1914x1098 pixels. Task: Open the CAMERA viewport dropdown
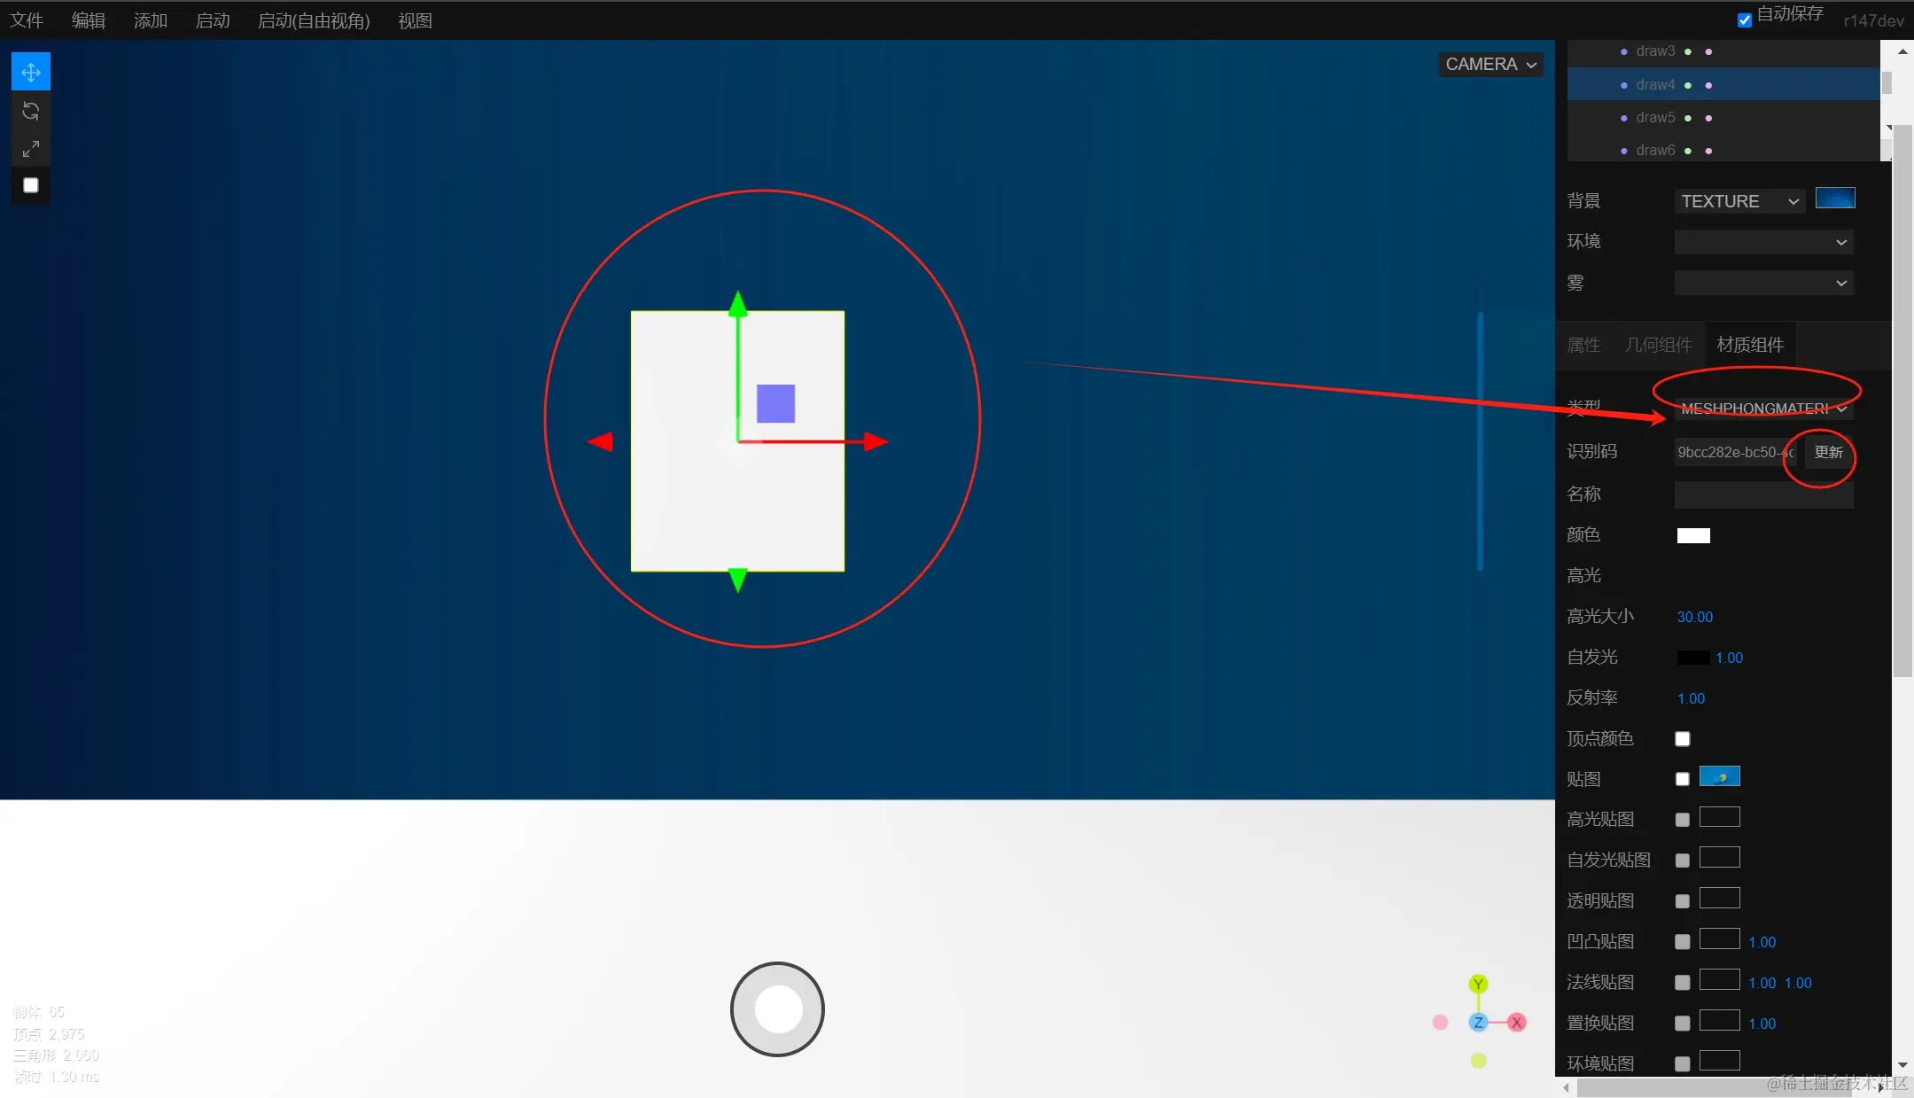(1490, 65)
